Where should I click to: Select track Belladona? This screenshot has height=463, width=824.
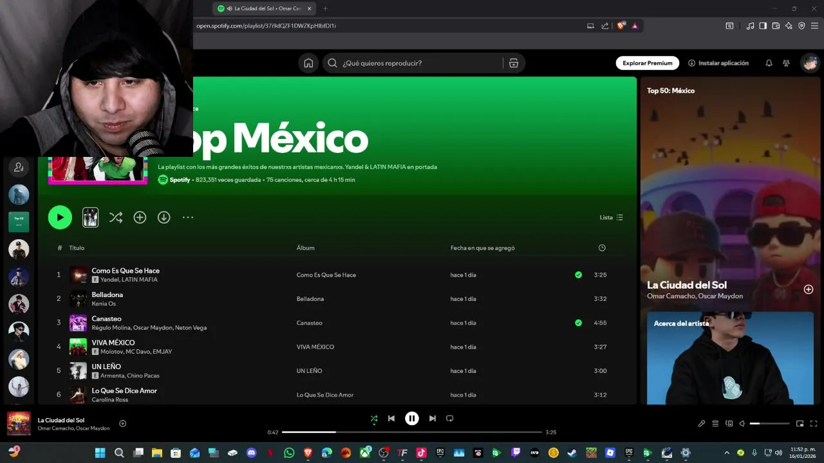107,295
